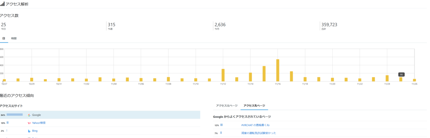This screenshot has height=138, width=430.
Task: Select the chart bar for 11/10
Action: tap(196, 80)
